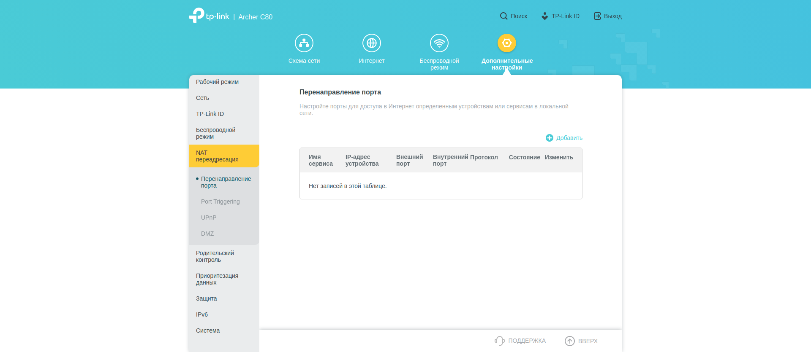This screenshot has width=811, height=352.
Task: Open the Wireless (Беспроводной режим) Wi-Fi icon
Action: pos(439,43)
